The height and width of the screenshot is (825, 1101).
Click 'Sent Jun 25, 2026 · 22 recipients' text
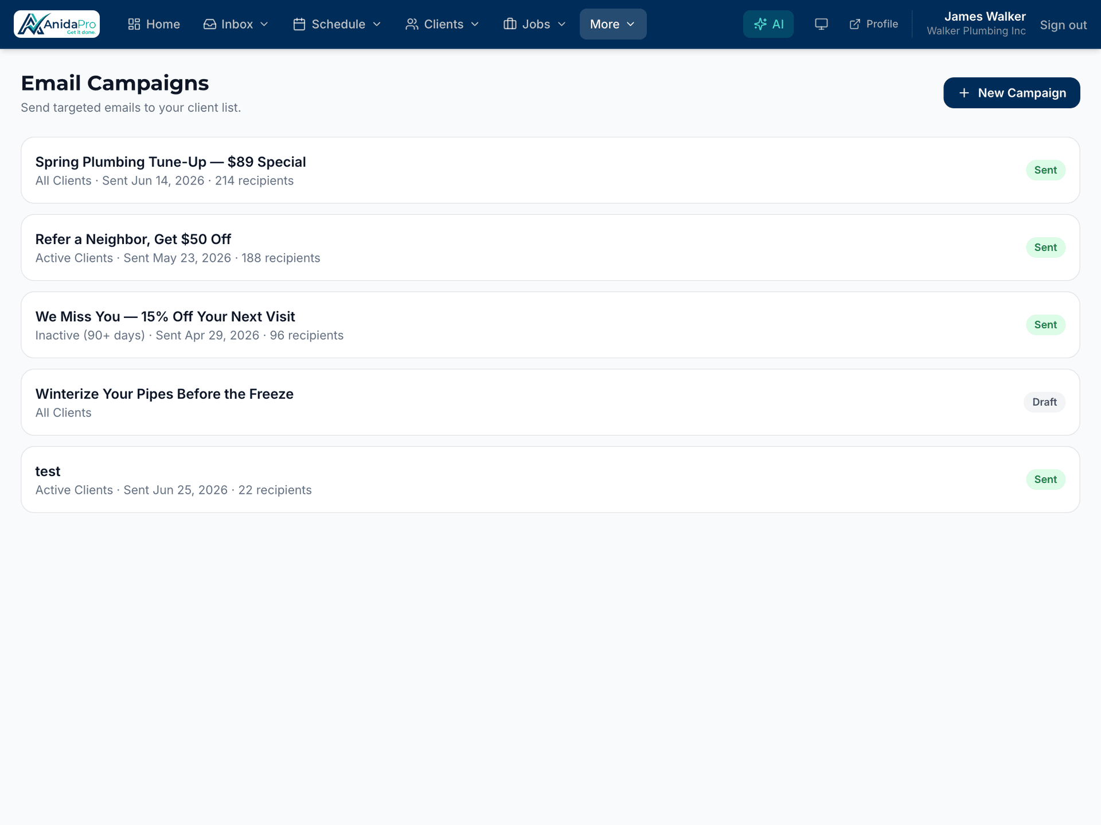(218, 490)
